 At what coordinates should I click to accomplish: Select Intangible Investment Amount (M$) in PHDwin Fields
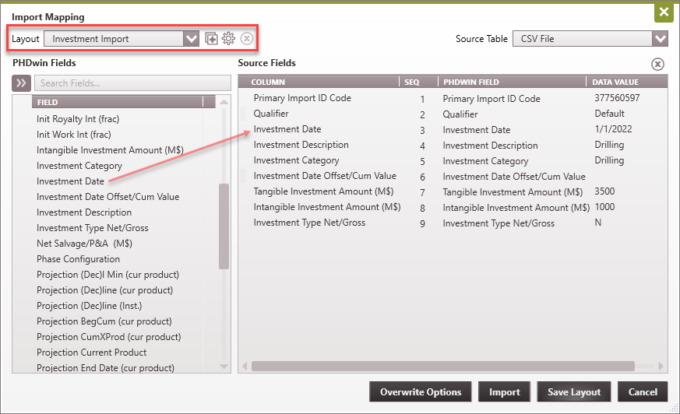tap(110, 150)
